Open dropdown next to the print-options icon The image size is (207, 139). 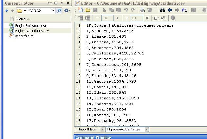155,10
